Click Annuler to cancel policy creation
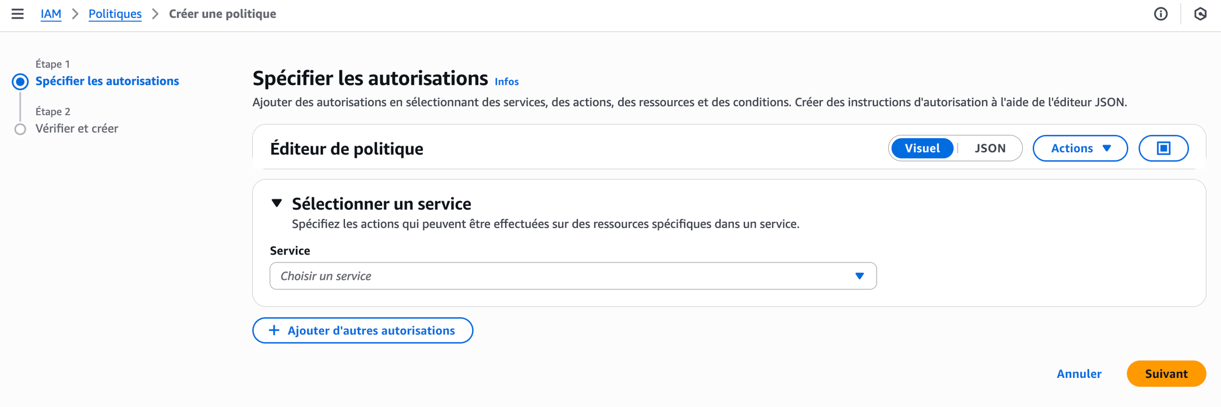This screenshot has height=407, width=1221. [1078, 374]
